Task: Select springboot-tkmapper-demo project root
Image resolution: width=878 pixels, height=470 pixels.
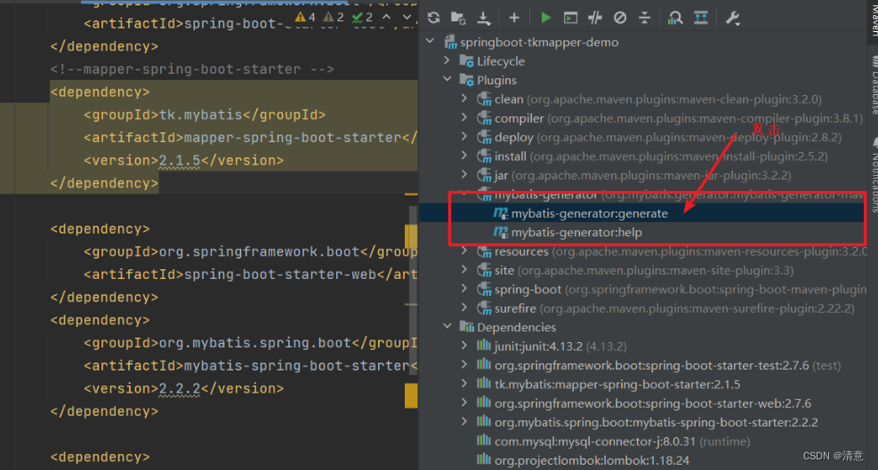Action: click(x=539, y=42)
